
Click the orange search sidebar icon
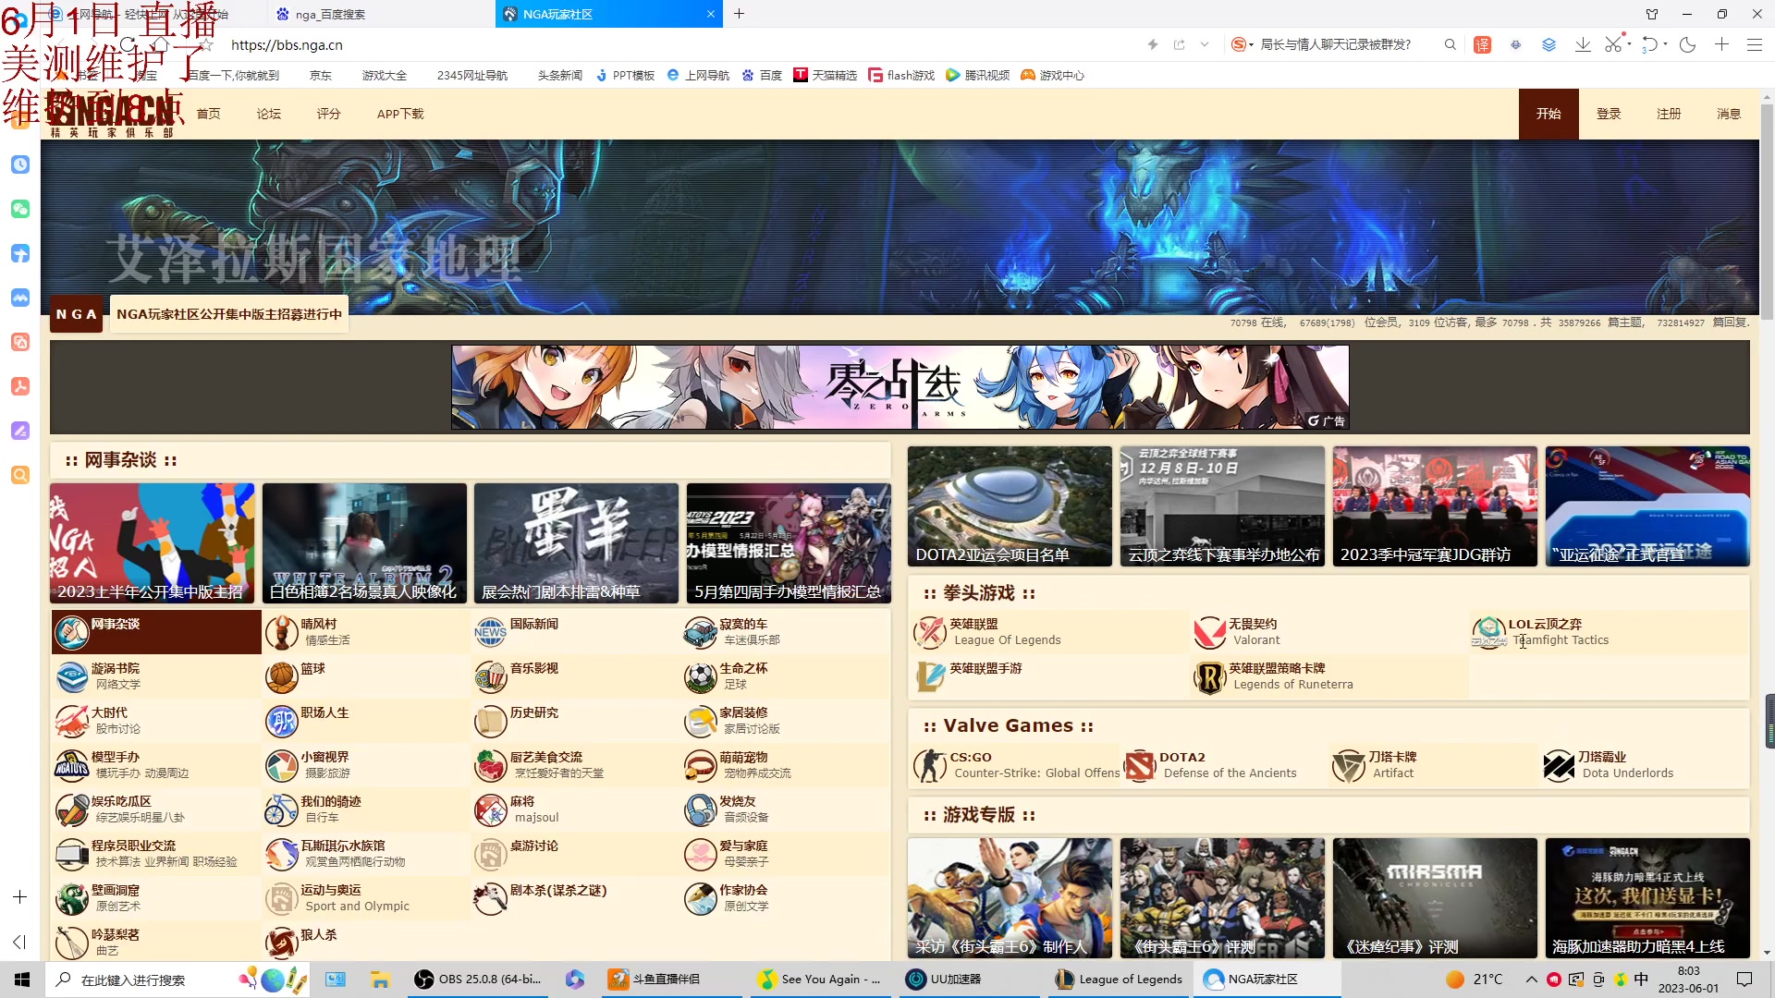click(20, 475)
